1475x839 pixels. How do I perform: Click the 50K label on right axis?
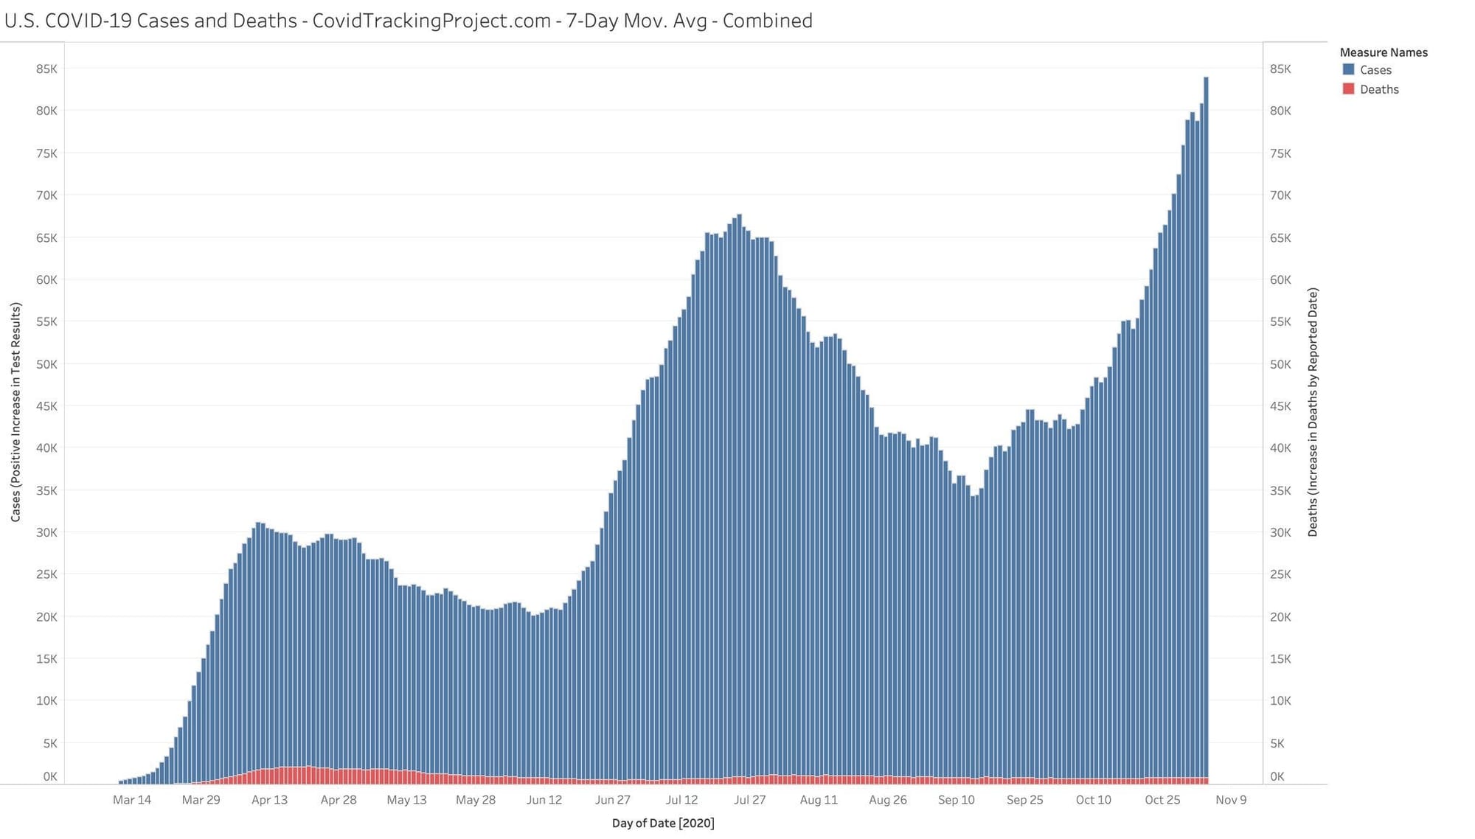click(x=1280, y=364)
